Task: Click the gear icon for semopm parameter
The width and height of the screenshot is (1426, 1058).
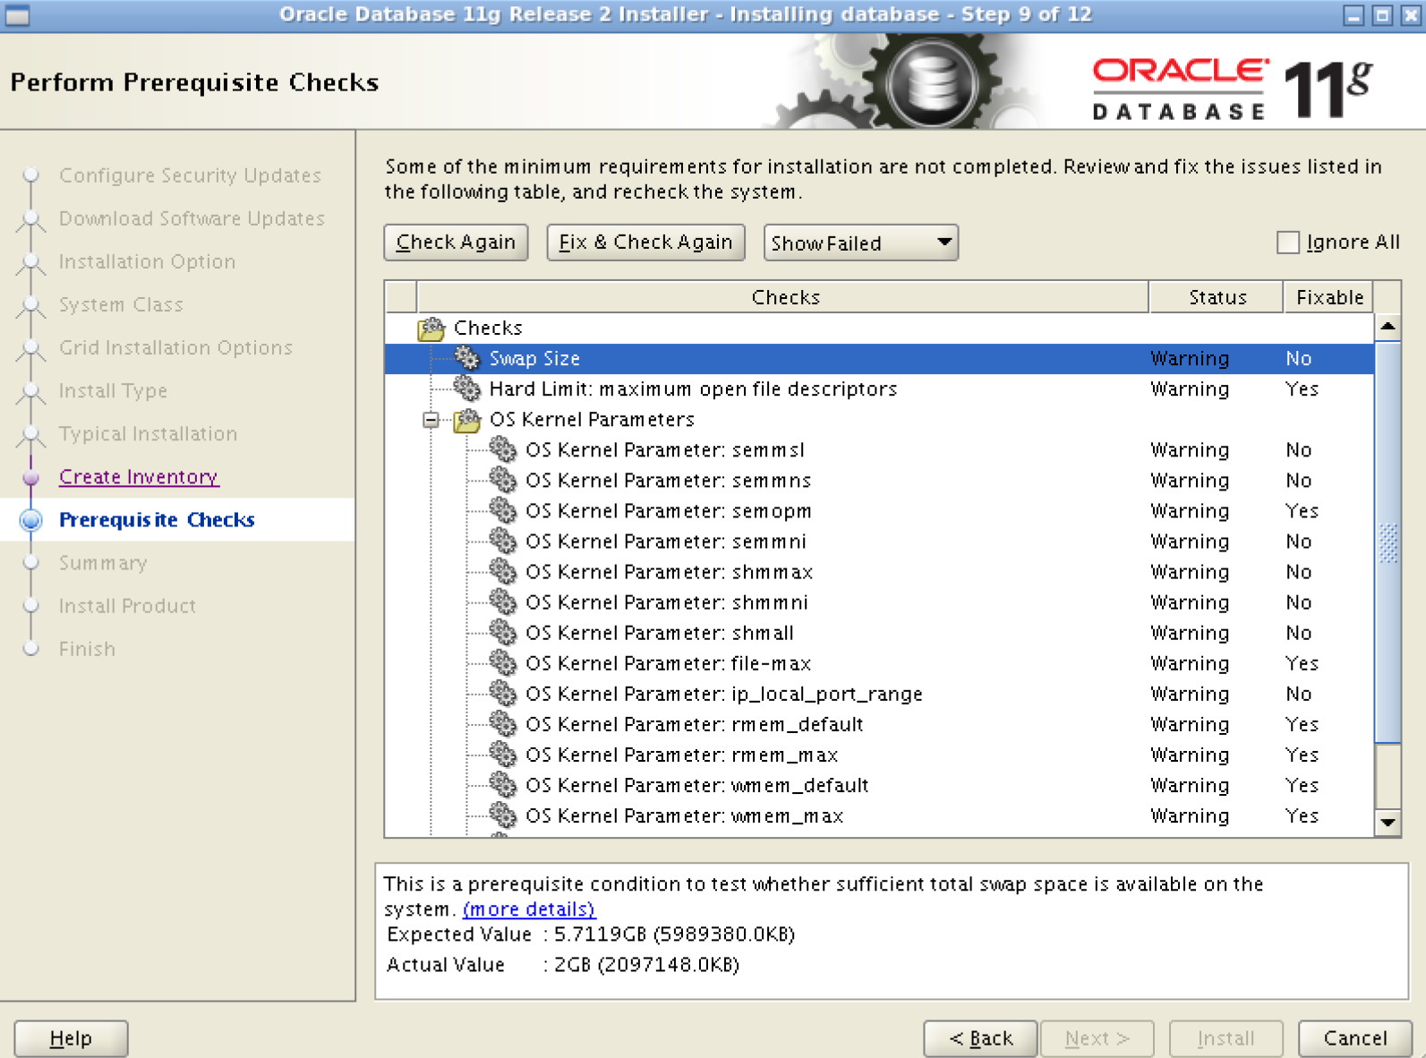Action: [x=503, y=510]
